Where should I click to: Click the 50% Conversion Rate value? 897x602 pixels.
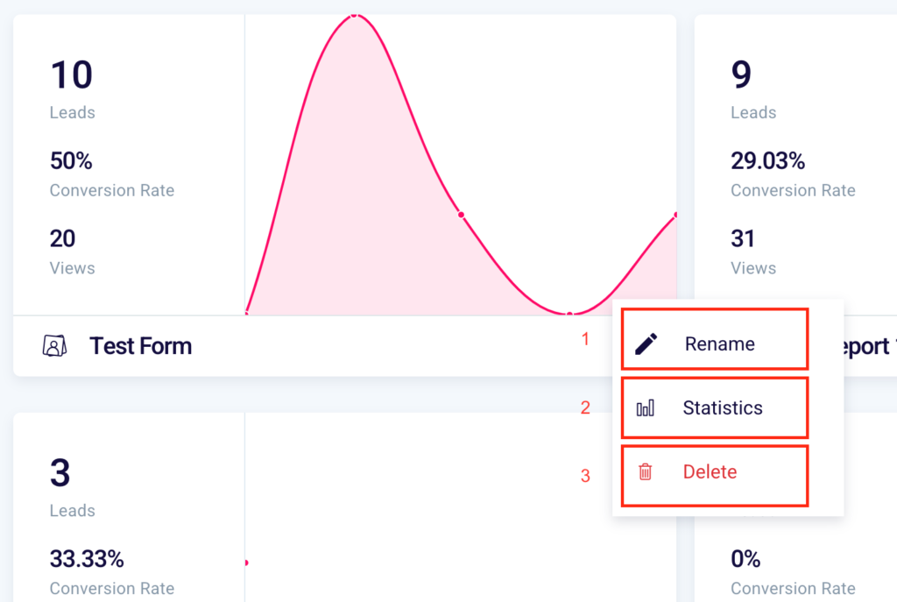(71, 161)
